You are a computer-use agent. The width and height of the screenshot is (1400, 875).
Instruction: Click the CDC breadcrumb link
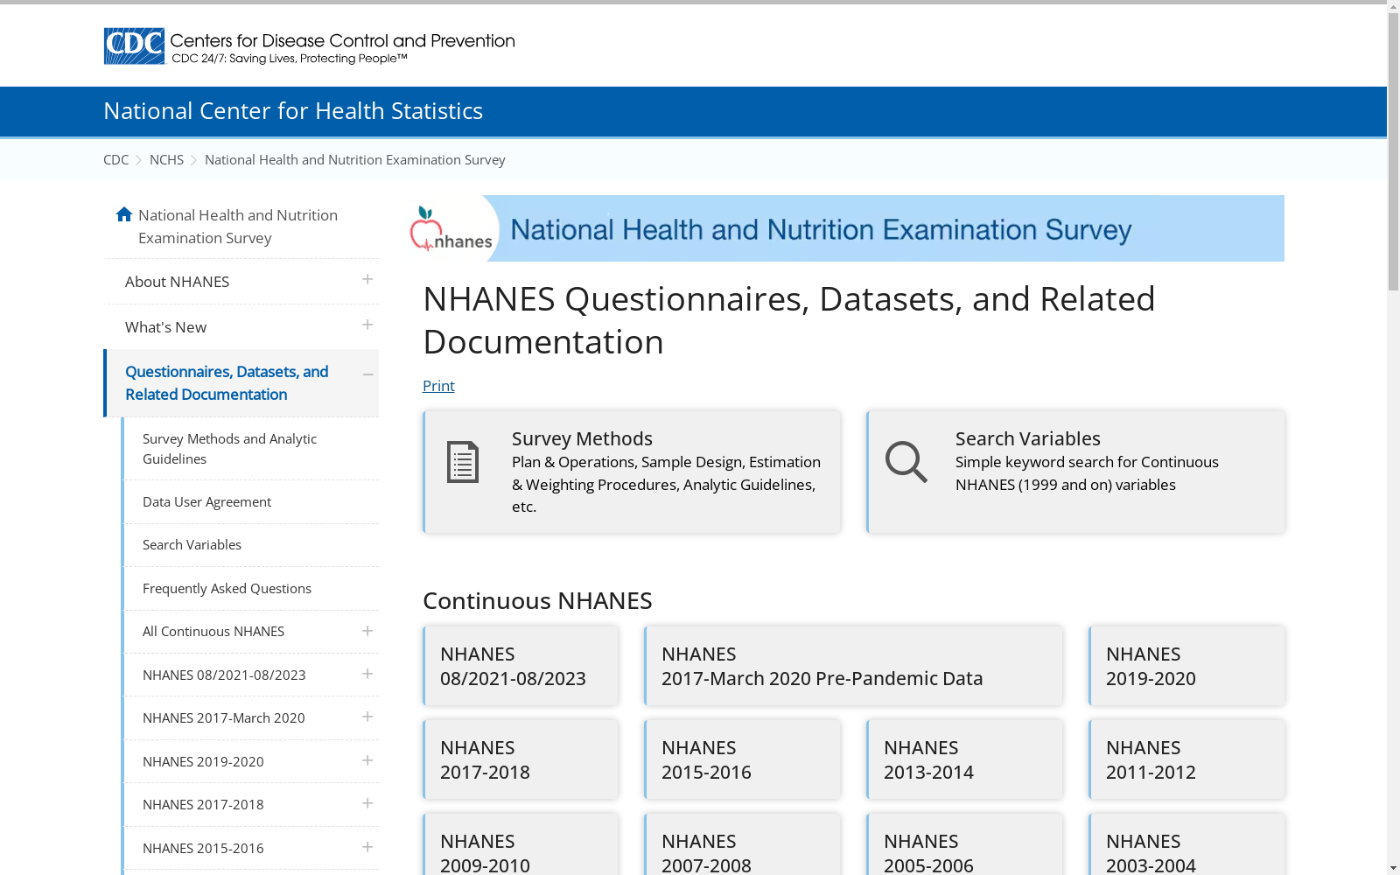coord(115,159)
